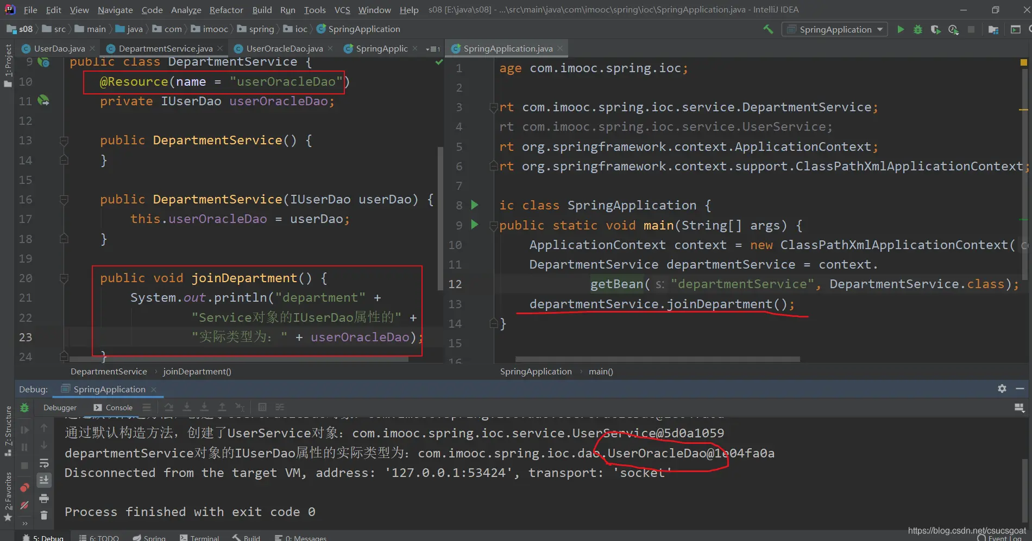Start debugging with the green bug icon
This screenshot has height=541, width=1032.
(918, 29)
